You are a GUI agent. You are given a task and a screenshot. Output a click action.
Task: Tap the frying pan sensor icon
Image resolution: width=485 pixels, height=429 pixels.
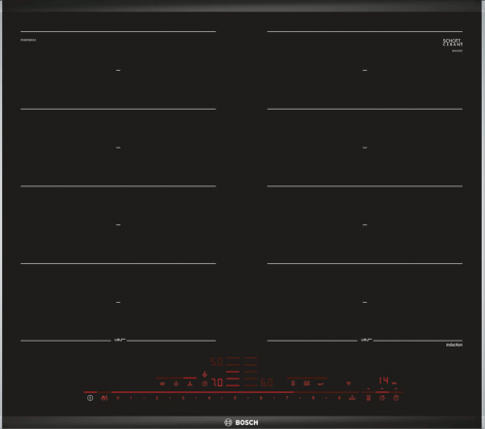point(321,383)
